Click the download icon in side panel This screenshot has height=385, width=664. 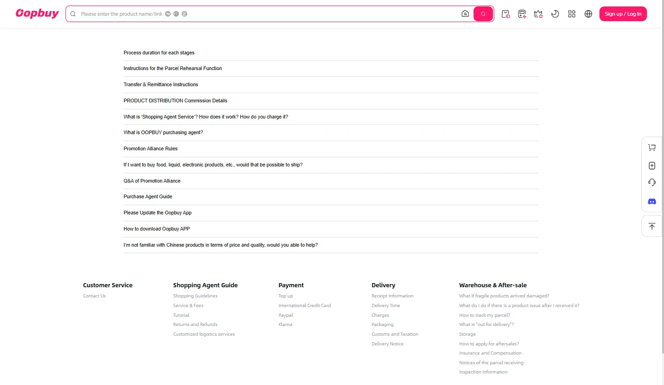(x=652, y=166)
